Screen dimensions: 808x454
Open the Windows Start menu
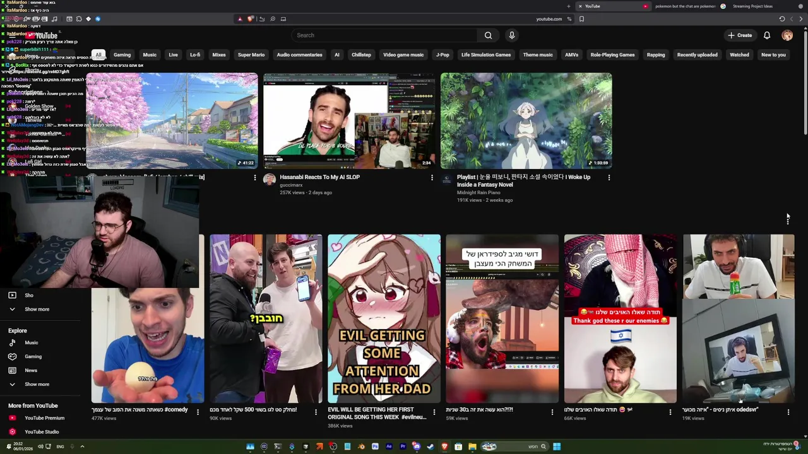557,446
